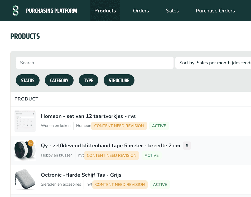Expand the Status filter

tap(28, 80)
